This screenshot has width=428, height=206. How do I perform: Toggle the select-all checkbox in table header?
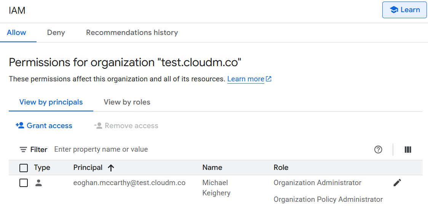pyautogui.click(x=24, y=168)
